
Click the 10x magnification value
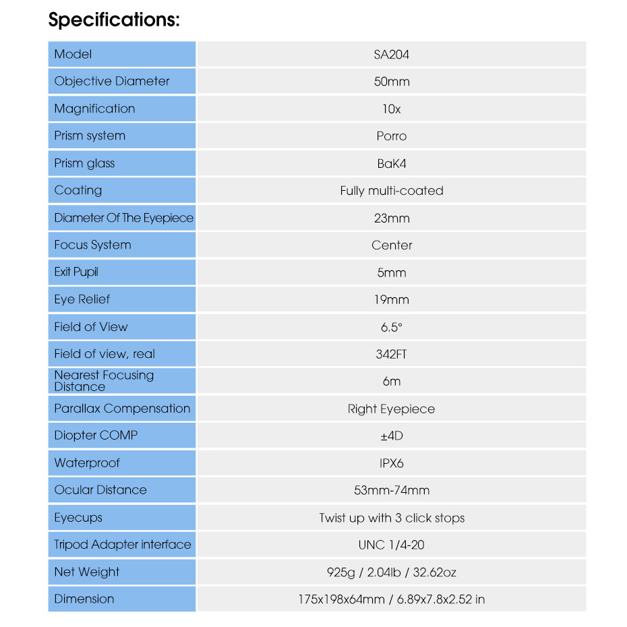click(392, 109)
